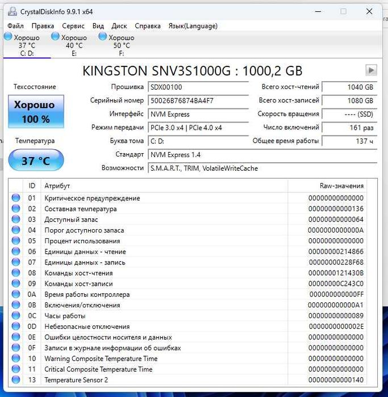The height and width of the screenshot is (397, 388).
Task: Click the power on count 161 раз
Action: click(x=349, y=128)
